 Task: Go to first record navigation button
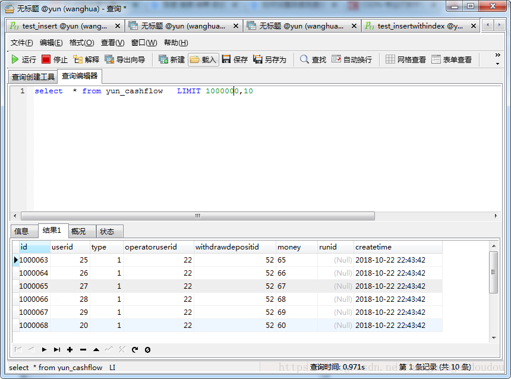18,350
